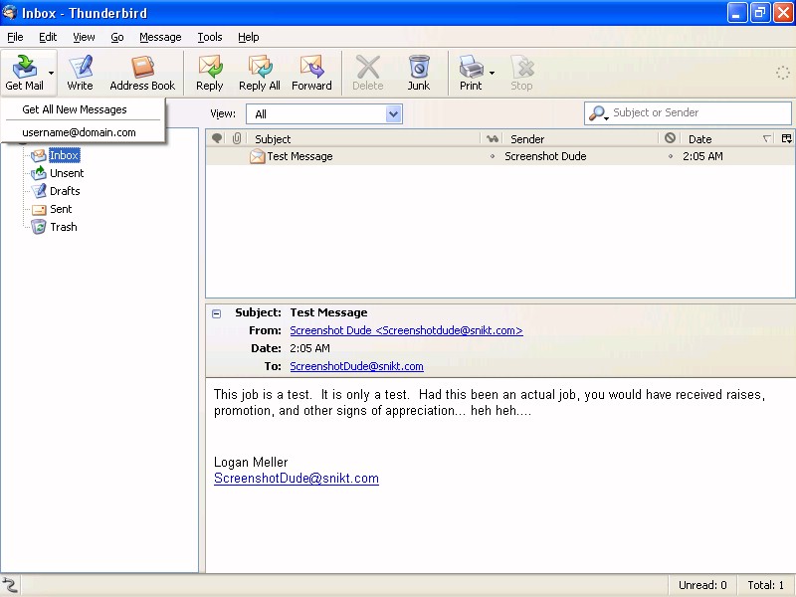The image size is (796, 597).
Task: Open ScreenshotDude@snikt.com link in message body
Action: click(x=296, y=479)
